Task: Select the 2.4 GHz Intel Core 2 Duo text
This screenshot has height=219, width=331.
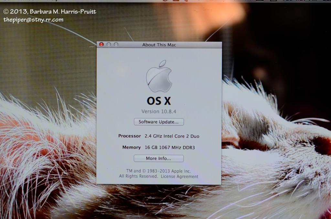Action: 172,136
